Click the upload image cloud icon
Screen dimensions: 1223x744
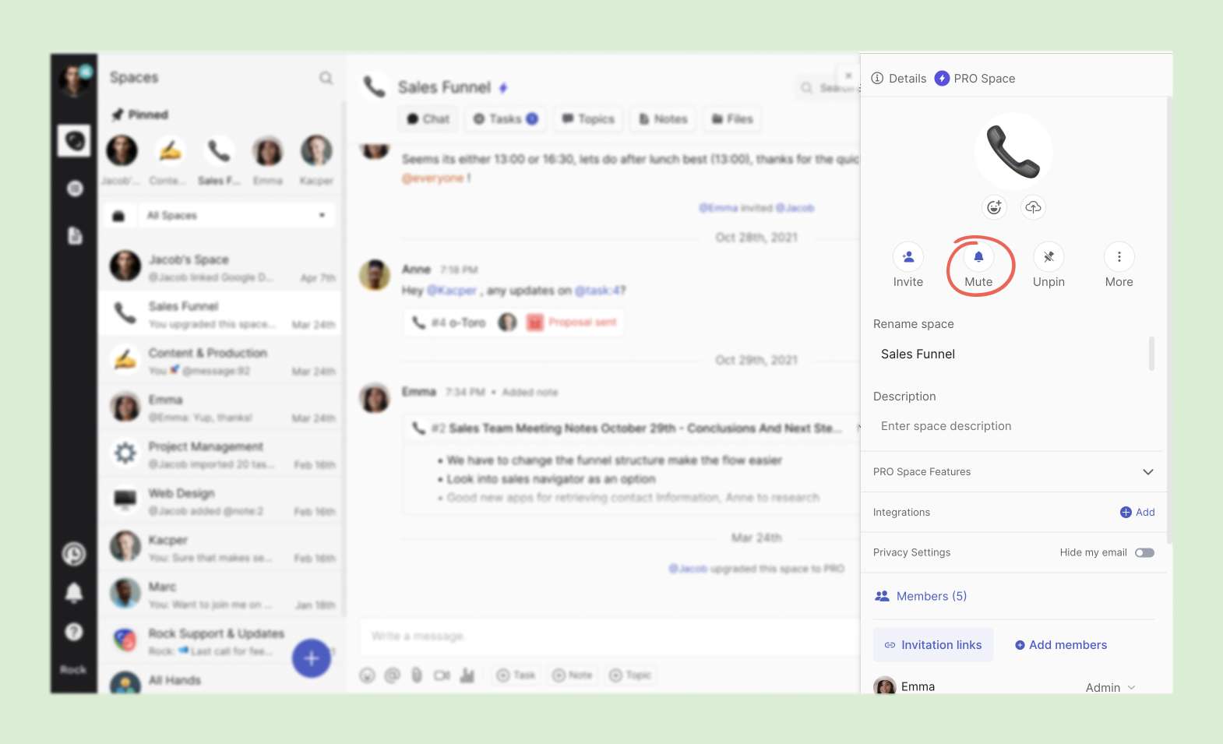(1033, 207)
